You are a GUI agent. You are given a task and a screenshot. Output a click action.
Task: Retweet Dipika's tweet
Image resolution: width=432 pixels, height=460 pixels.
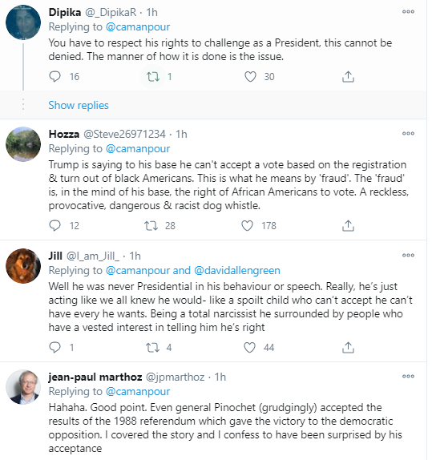(153, 77)
